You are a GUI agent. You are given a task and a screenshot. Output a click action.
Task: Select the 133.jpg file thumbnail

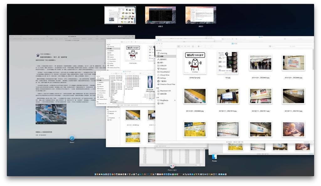point(228,63)
